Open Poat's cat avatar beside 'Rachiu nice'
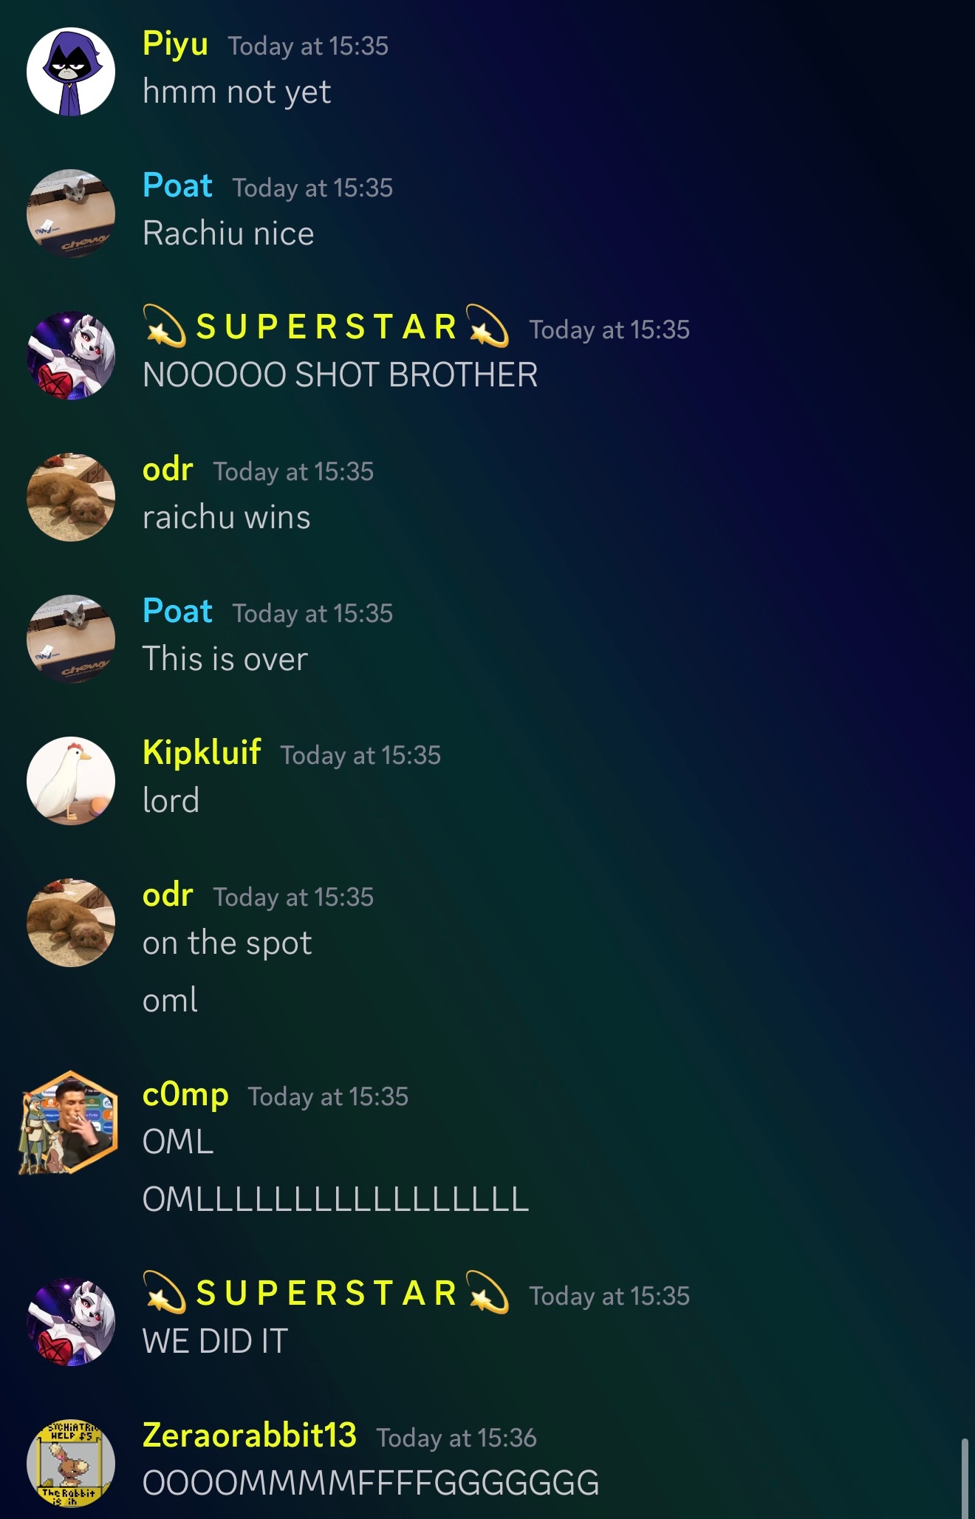The width and height of the screenshot is (975, 1519). [71, 214]
